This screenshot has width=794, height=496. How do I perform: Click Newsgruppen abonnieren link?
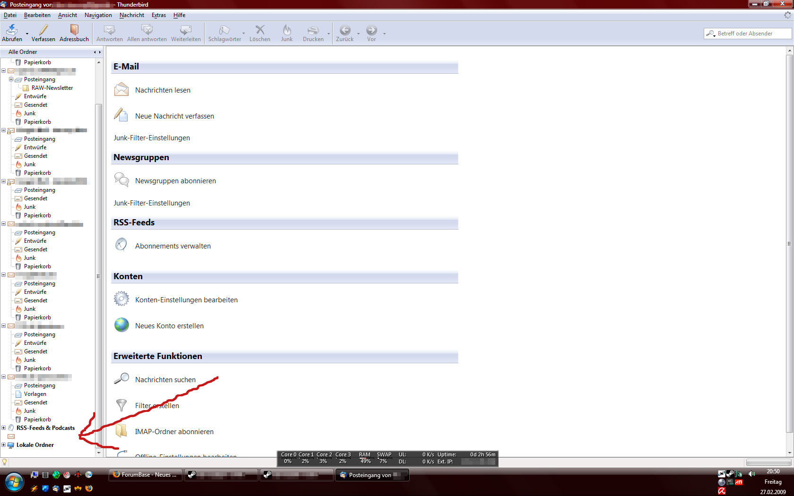point(175,181)
